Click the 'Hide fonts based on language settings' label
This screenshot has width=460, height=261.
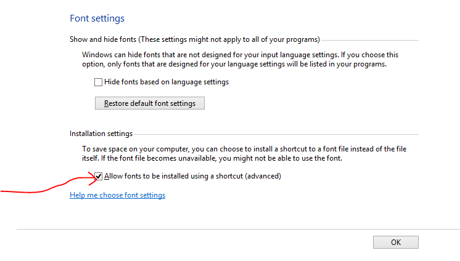pyautogui.click(x=166, y=82)
